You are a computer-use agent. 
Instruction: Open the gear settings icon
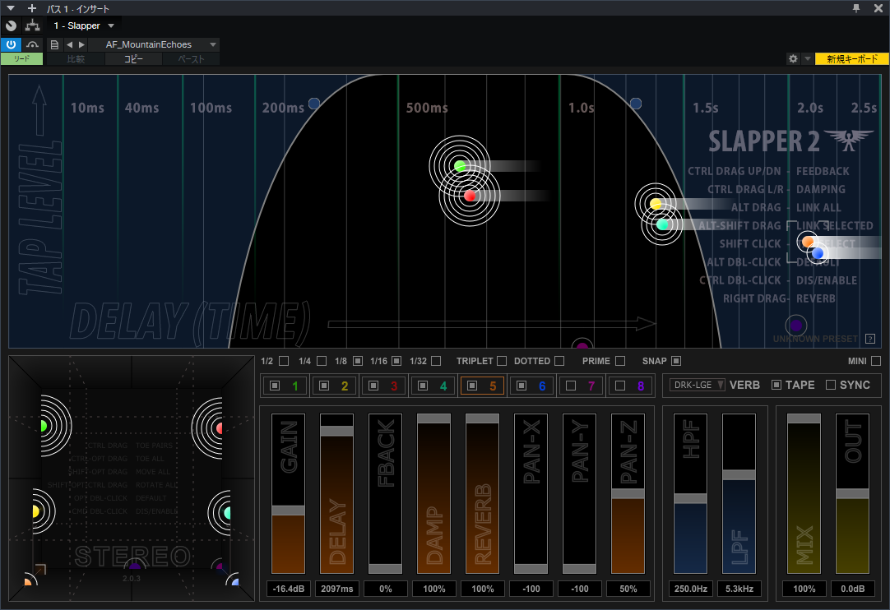coord(793,58)
